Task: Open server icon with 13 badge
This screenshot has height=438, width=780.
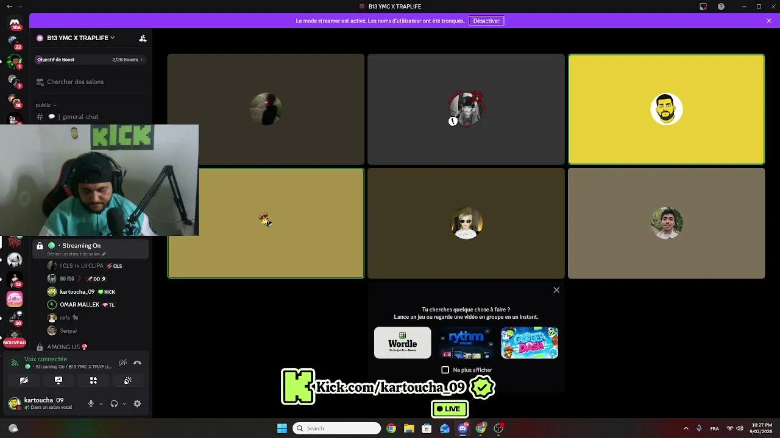Action: pyautogui.click(x=15, y=280)
